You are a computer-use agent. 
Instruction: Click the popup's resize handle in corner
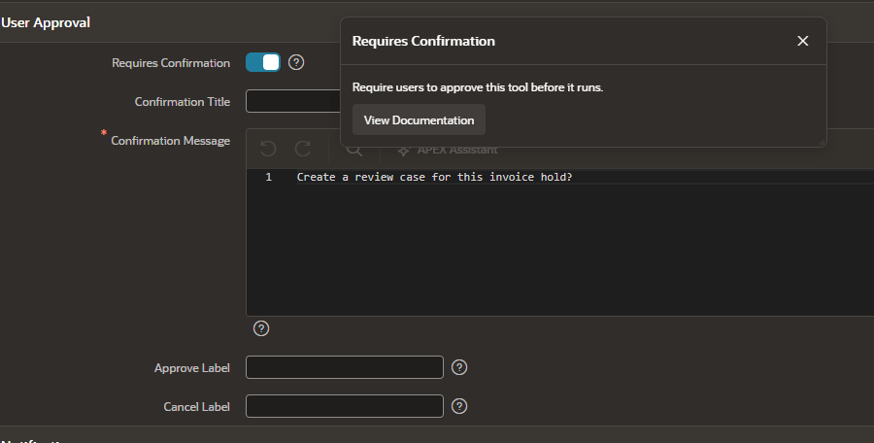pos(821,142)
